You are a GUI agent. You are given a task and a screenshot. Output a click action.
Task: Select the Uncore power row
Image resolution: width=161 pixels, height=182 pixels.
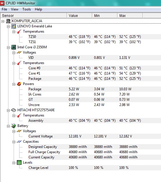click(94, 105)
